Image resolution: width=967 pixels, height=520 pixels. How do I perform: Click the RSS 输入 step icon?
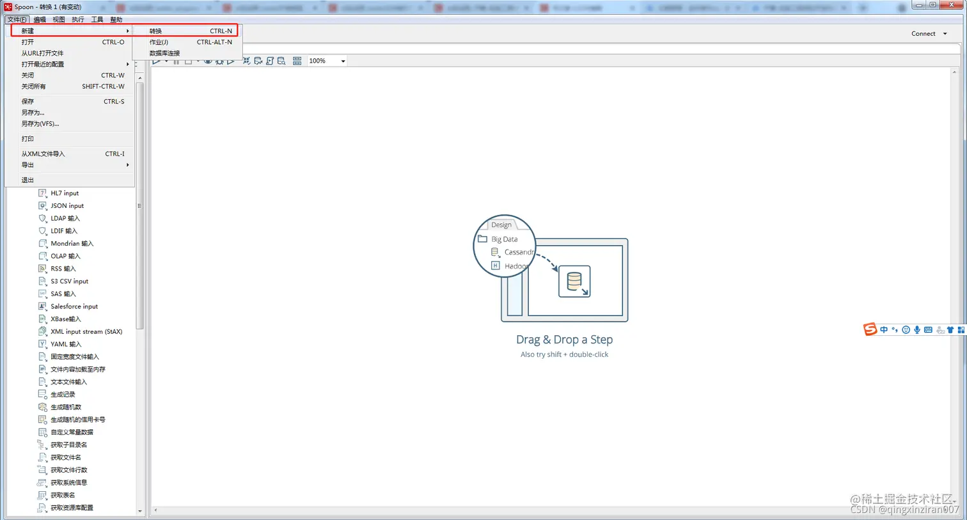tap(42, 268)
